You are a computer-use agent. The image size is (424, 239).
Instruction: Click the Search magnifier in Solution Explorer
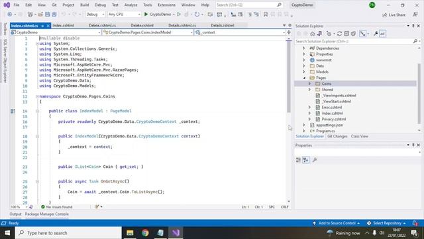coord(415,41)
